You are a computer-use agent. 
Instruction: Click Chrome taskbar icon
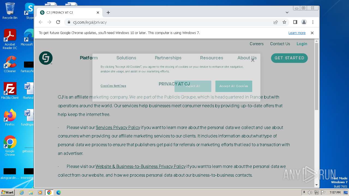pos(49,192)
